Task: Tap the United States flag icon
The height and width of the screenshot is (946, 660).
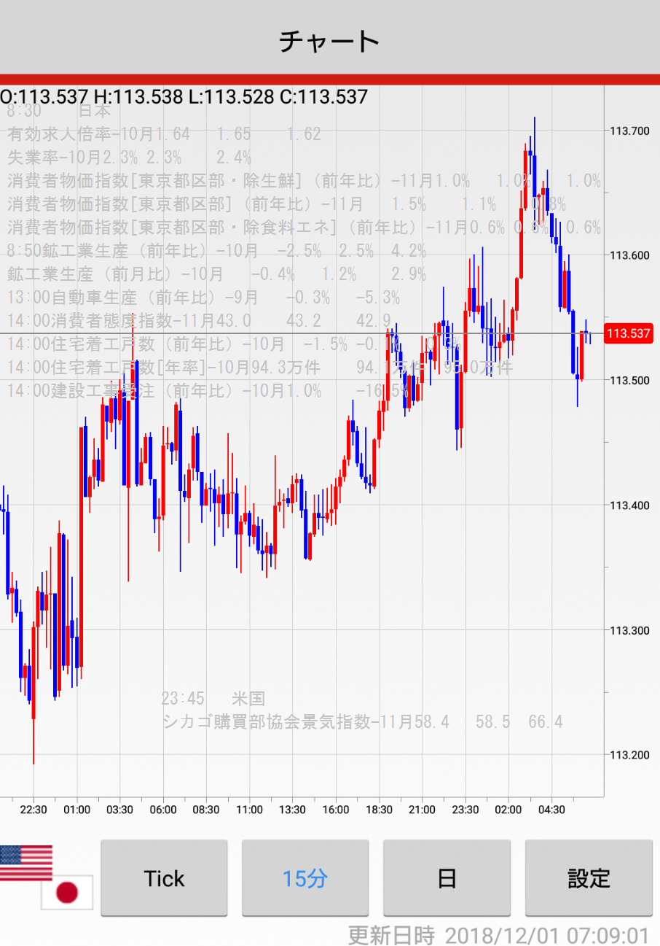Action: (26, 863)
